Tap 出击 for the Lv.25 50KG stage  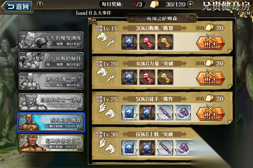point(210,113)
